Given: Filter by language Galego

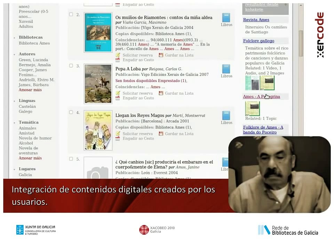Looking at the screenshot, I should click(25, 111).
